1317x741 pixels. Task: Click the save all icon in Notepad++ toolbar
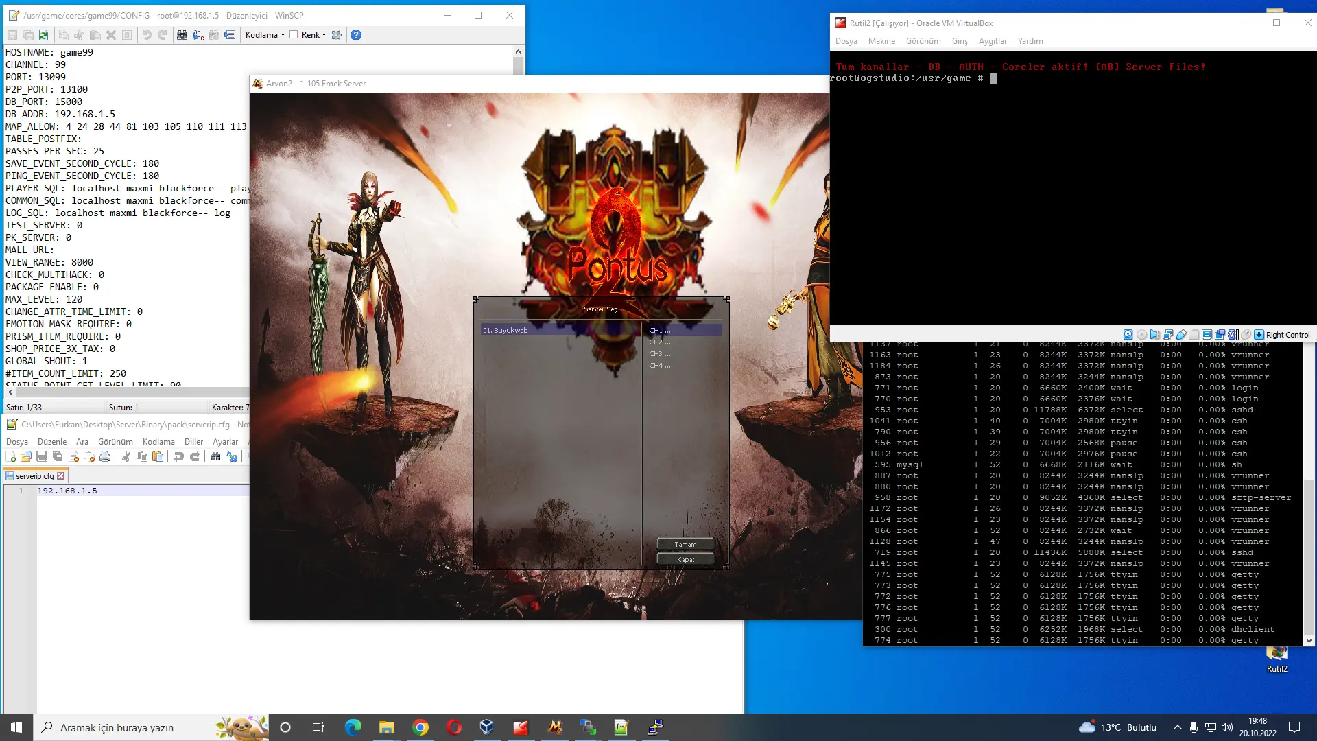[58, 457]
